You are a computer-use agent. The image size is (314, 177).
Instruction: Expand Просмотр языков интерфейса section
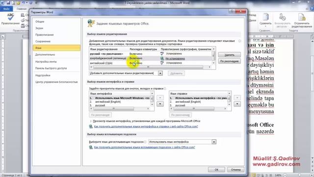tap(91, 121)
